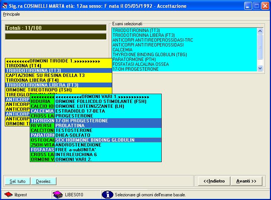Click the red book libprest icon
This screenshot has height=200, width=271.
pyautogui.click(x=8, y=194)
